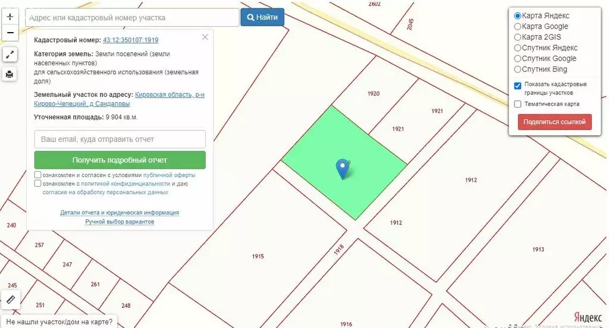Select Спутник Bing satellite layer
This screenshot has width=609, height=328.
click(x=517, y=69)
